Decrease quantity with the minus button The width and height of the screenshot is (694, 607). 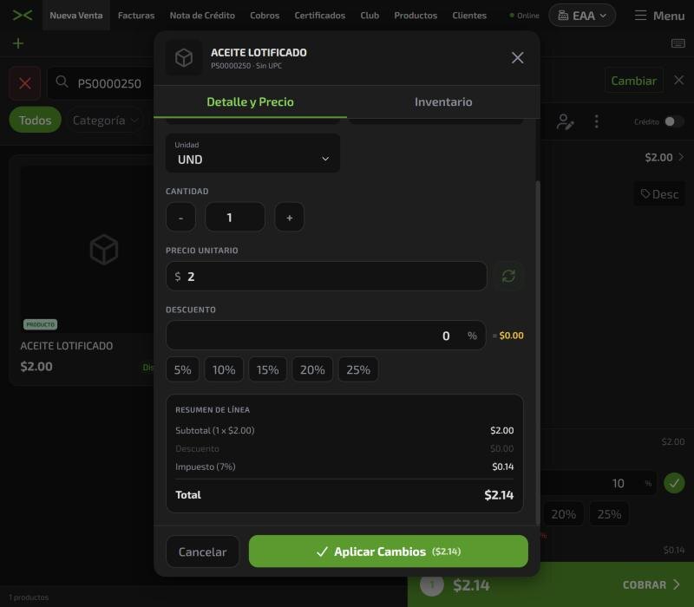(x=180, y=218)
